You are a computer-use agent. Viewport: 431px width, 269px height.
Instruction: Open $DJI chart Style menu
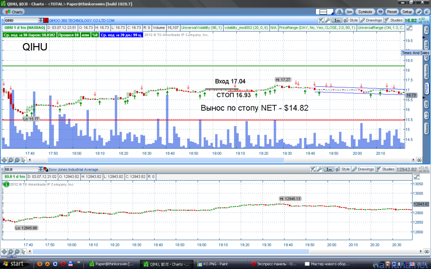[x=343, y=169]
